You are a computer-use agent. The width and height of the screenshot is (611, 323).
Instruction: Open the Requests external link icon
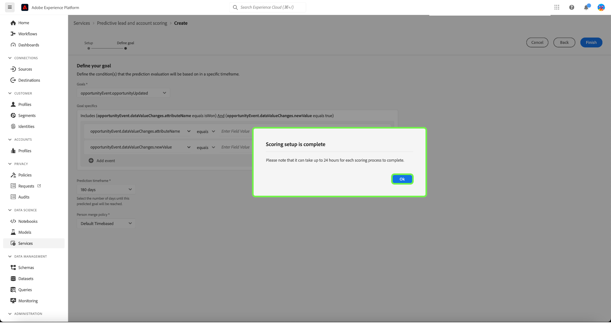click(39, 186)
